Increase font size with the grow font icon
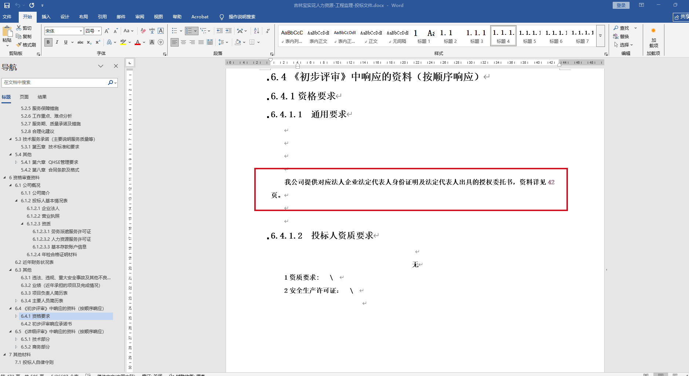The height and width of the screenshot is (376, 689). pos(107,31)
